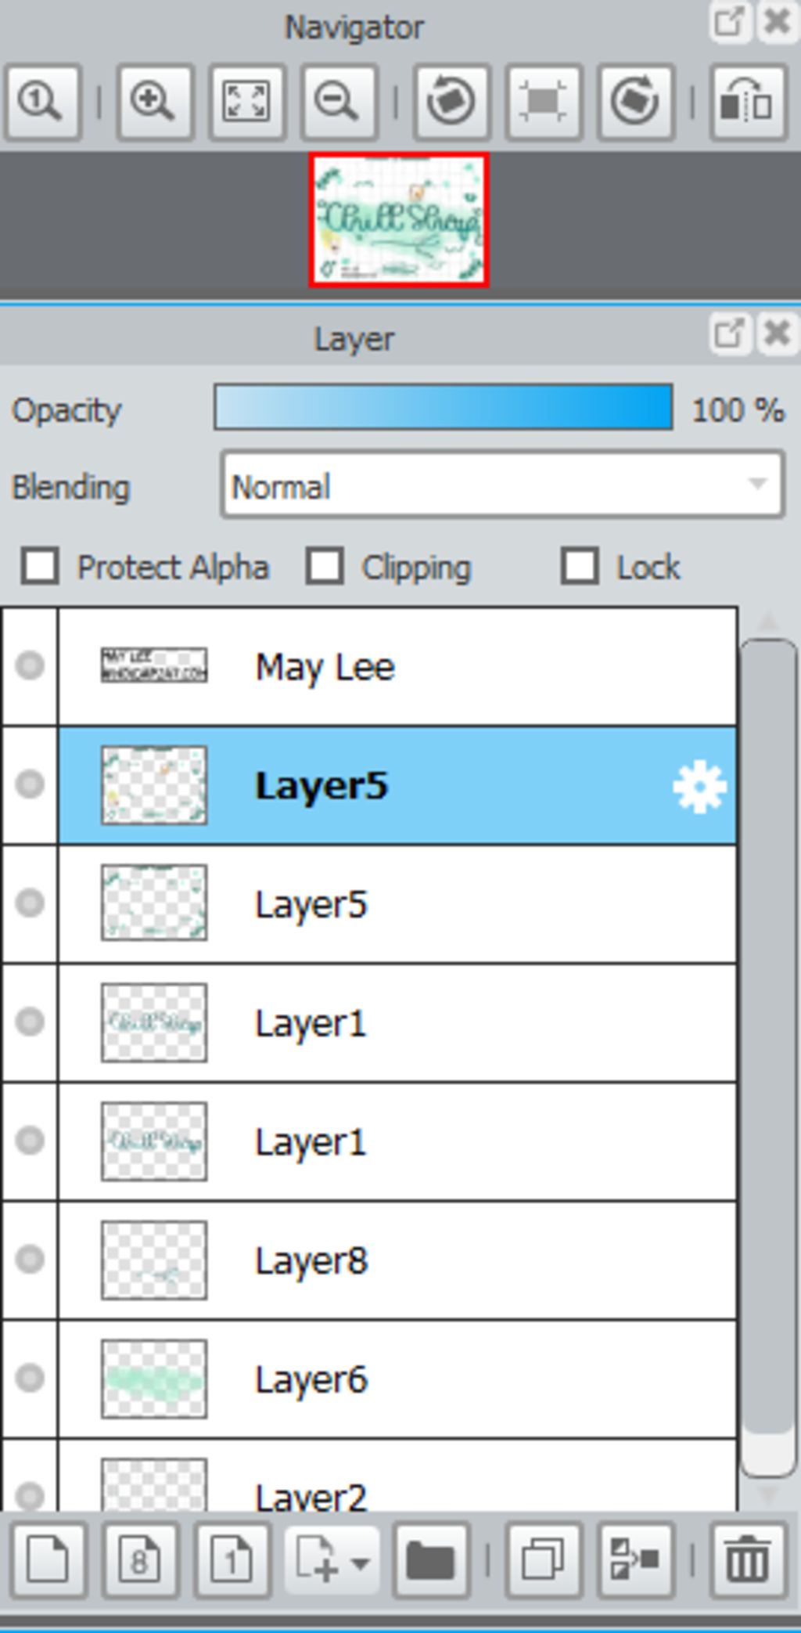Create a new folder for layers
The image size is (801, 1633).
(430, 1560)
